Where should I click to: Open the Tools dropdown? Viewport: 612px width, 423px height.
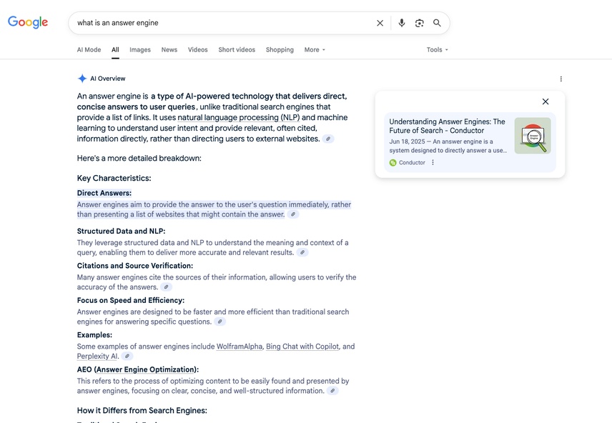click(x=437, y=50)
